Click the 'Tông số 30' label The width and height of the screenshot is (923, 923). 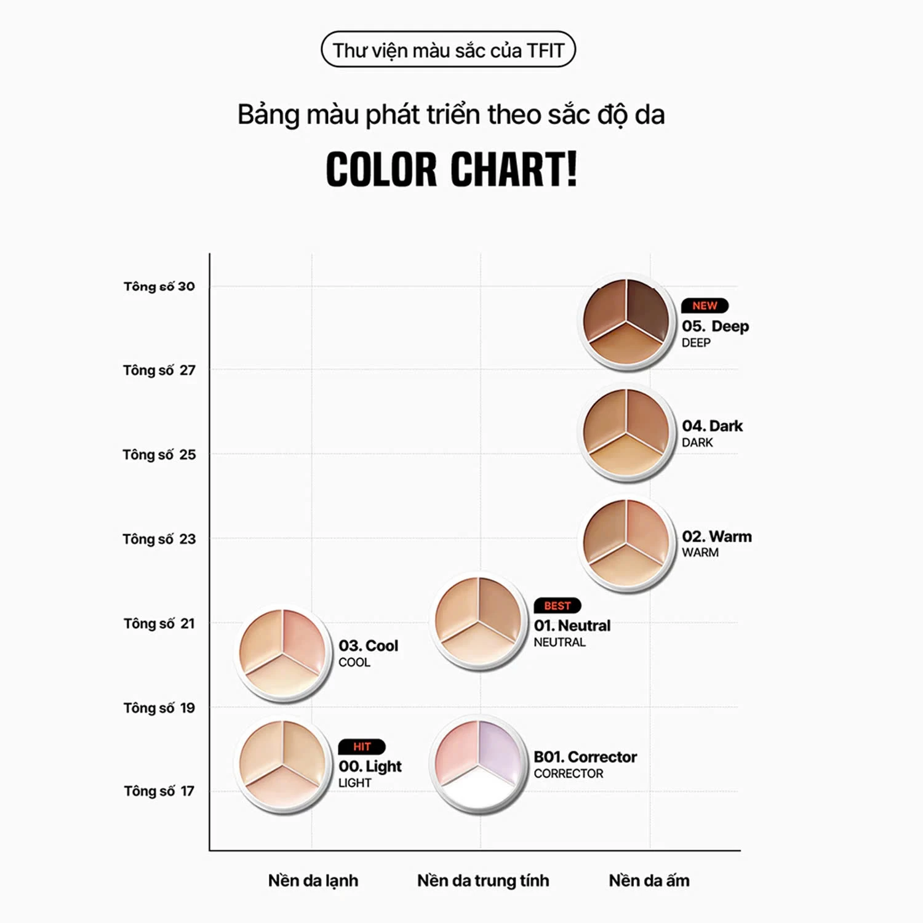pos(159,286)
